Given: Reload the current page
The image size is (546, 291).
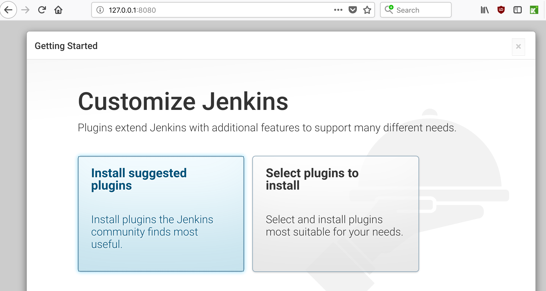Looking at the screenshot, I should point(42,10).
